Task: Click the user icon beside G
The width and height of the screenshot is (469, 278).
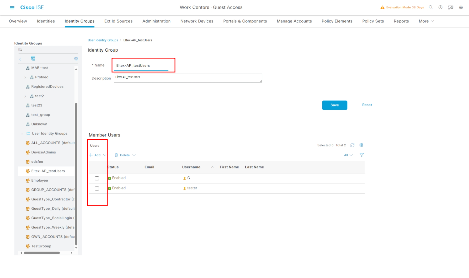Action: click(185, 178)
